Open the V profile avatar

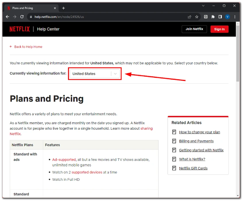[x=227, y=17]
